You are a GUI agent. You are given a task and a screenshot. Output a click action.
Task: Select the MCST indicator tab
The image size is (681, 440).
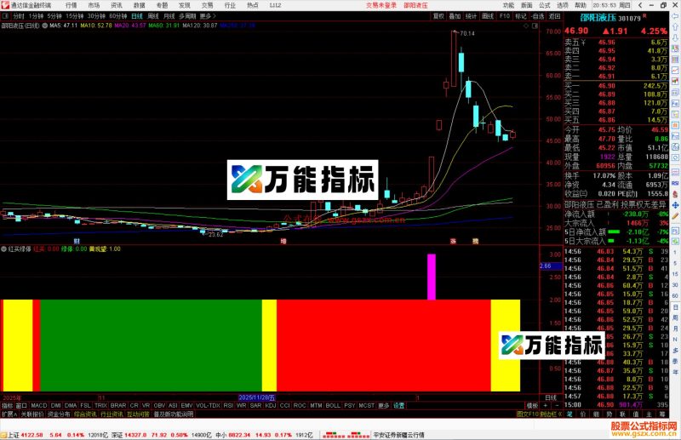click(x=366, y=405)
